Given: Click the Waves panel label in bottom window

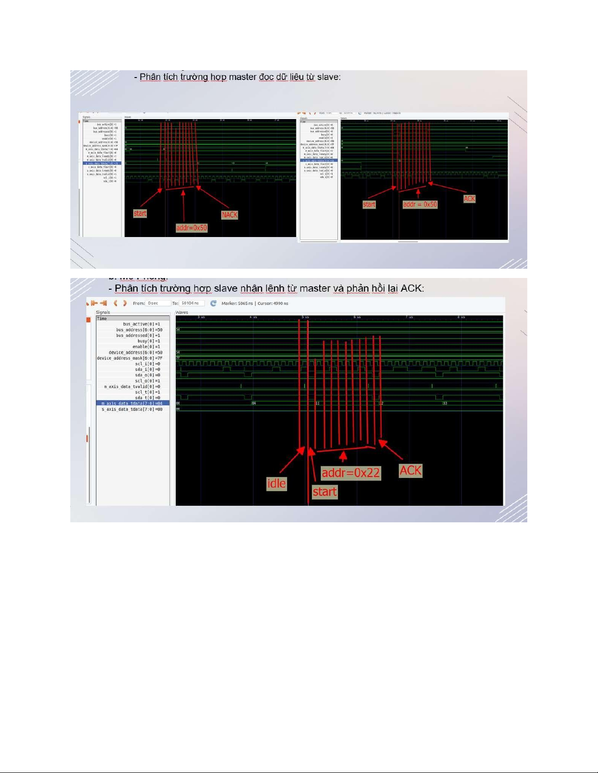Looking at the screenshot, I should click(x=182, y=312).
